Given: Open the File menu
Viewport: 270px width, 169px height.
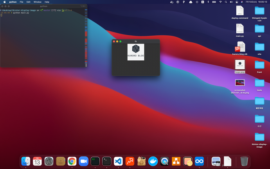Looking at the screenshot, I should pos(22,2).
